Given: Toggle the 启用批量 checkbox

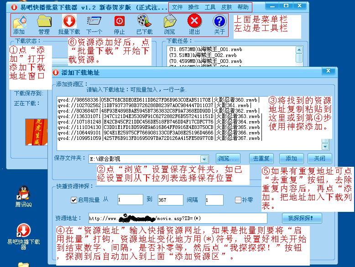Looking at the screenshot, I should coord(73,200).
